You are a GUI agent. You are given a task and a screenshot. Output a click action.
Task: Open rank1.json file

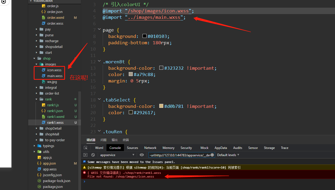point(55,111)
